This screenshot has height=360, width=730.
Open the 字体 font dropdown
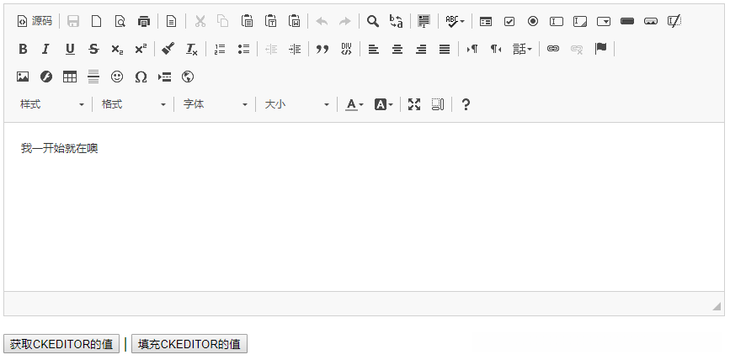tap(216, 104)
